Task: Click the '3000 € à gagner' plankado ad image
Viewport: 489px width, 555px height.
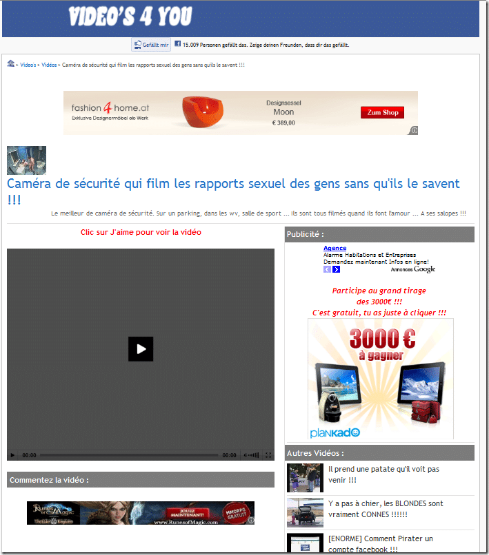Action: [x=381, y=379]
